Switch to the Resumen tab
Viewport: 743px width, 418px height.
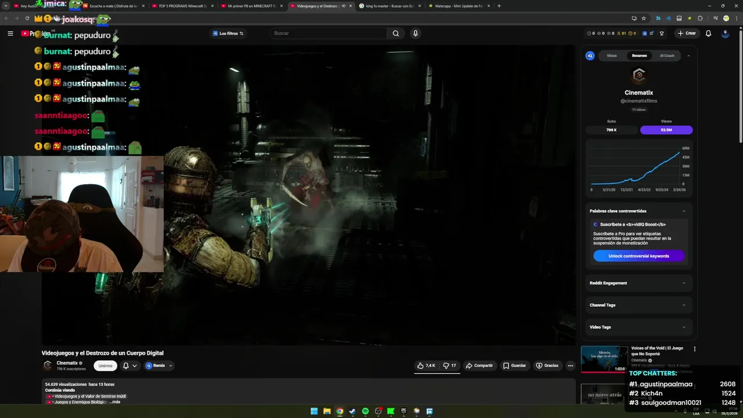pos(639,56)
